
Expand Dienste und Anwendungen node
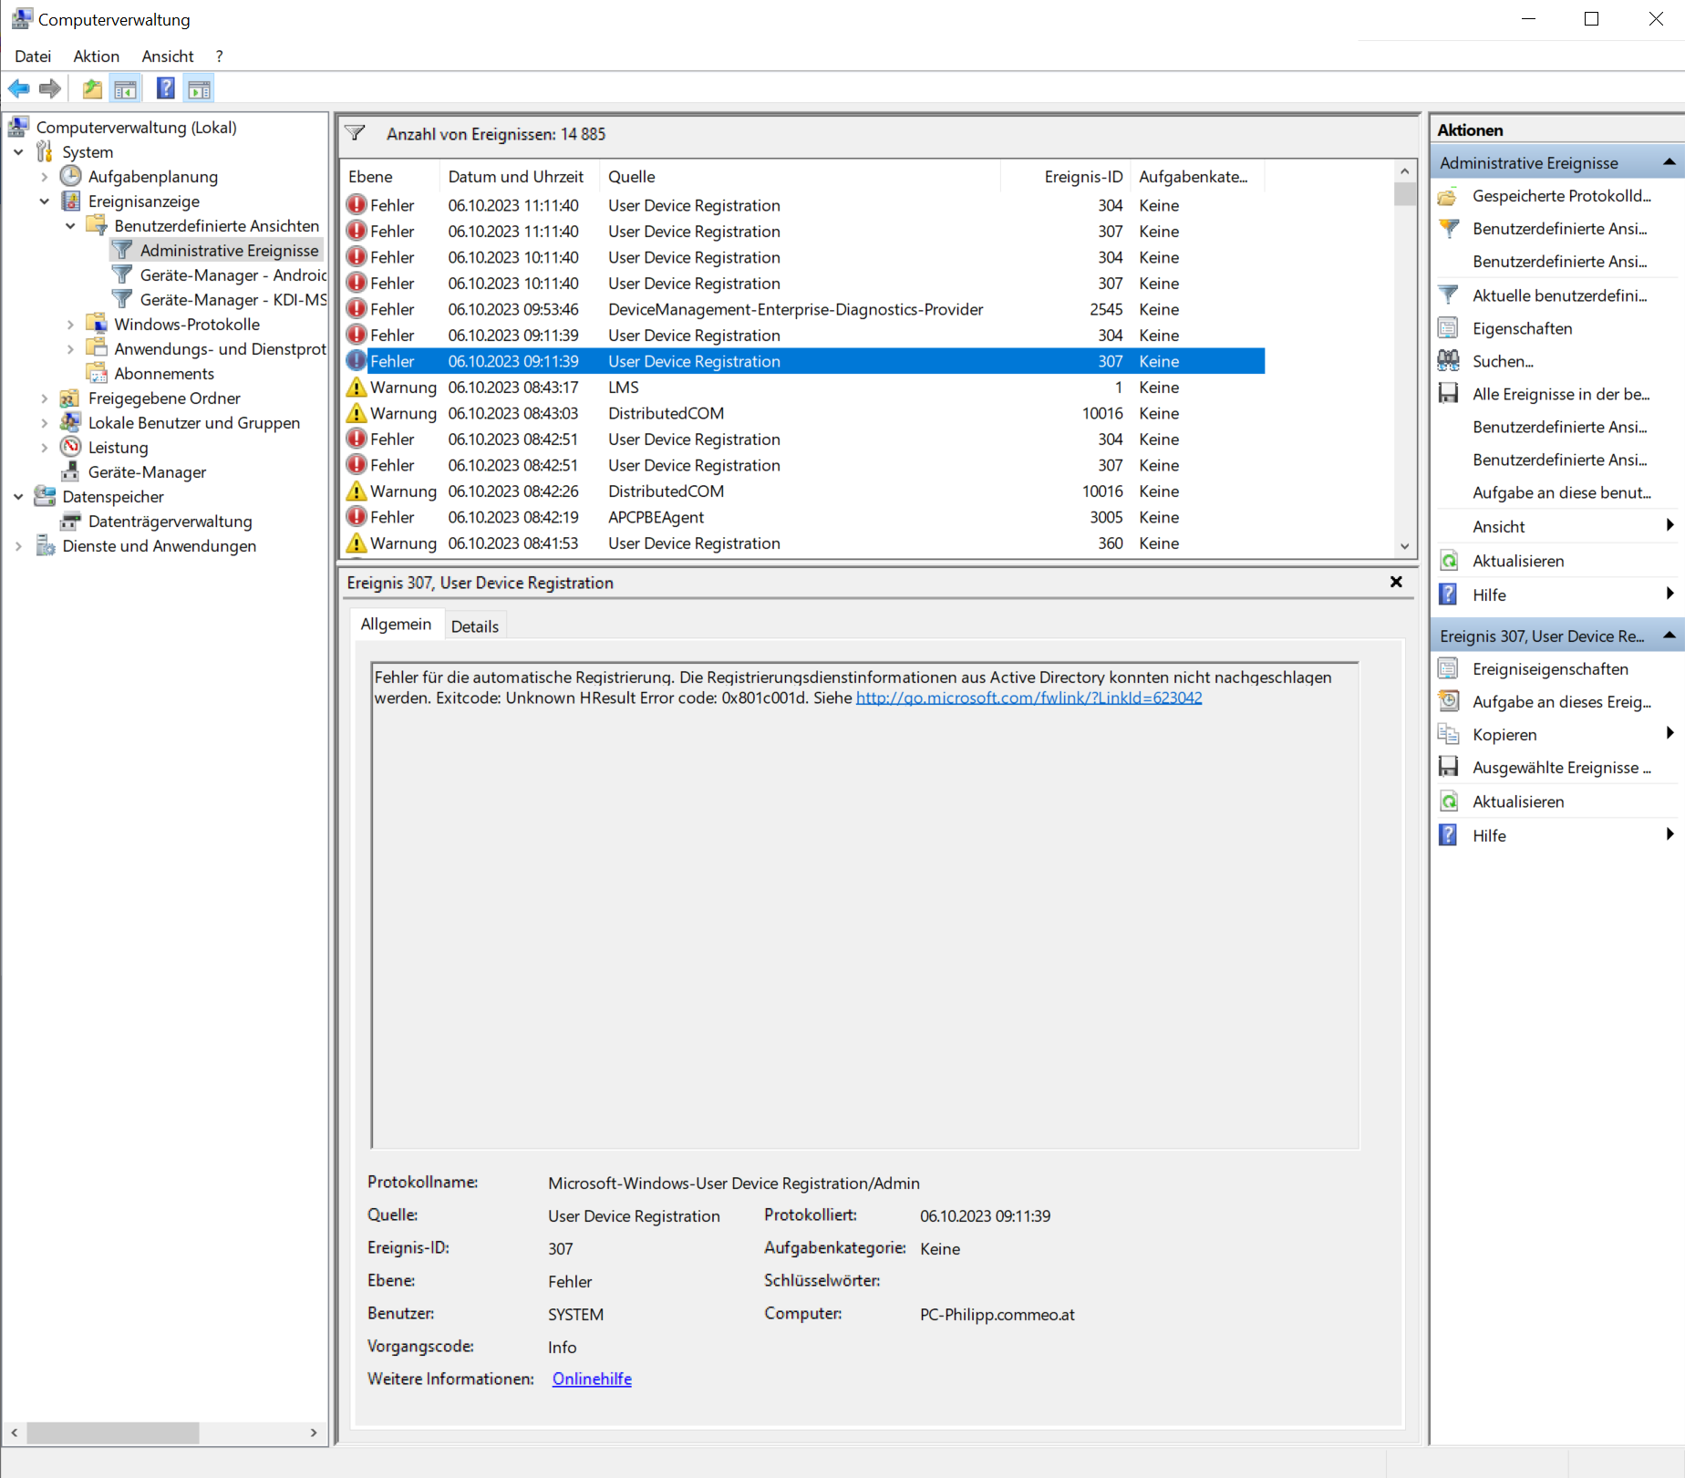[18, 546]
